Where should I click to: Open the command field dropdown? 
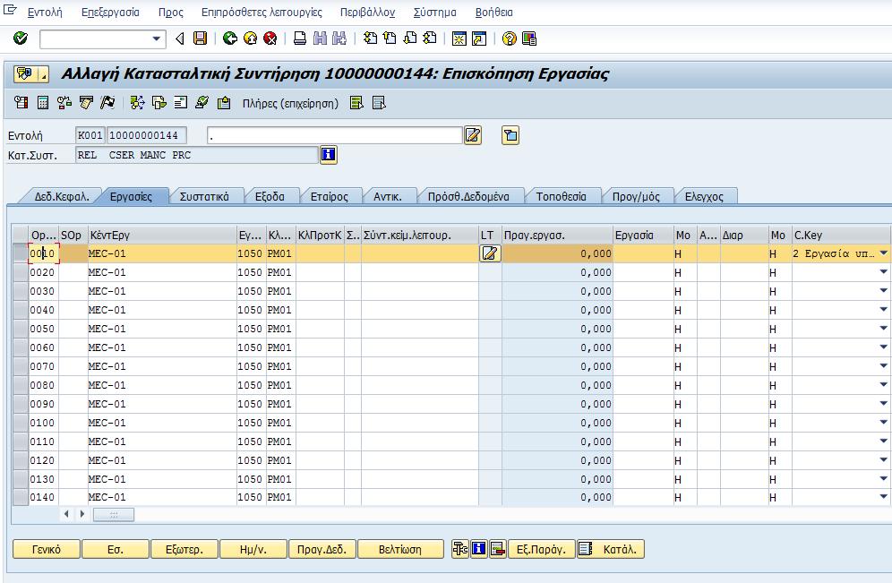[156, 39]
